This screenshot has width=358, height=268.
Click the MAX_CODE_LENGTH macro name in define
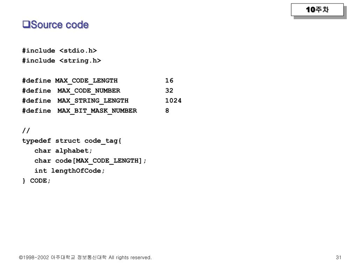pyautogui.click(x=86, y=81)
